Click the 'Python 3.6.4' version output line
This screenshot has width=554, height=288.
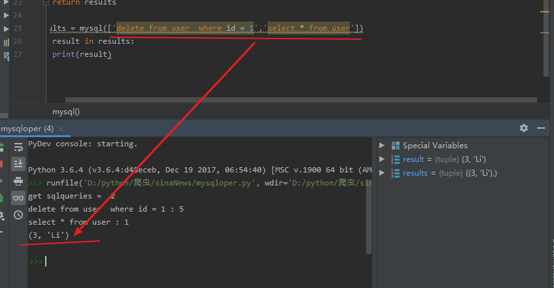pos(199,170)
